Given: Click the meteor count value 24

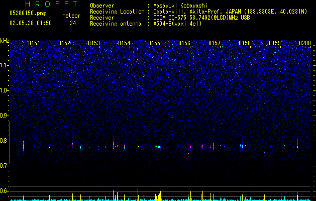Looking at the screenshot, I should point(73,23).
